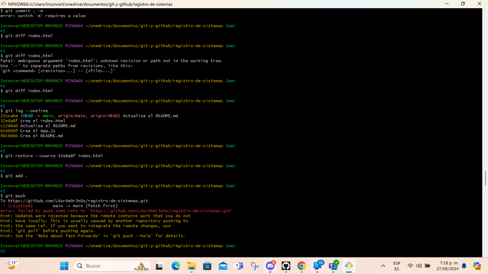The height and width of the screenshot is (274, 488).
Task: Click the red '[rejected]' status text
Action: click(20, 206)
